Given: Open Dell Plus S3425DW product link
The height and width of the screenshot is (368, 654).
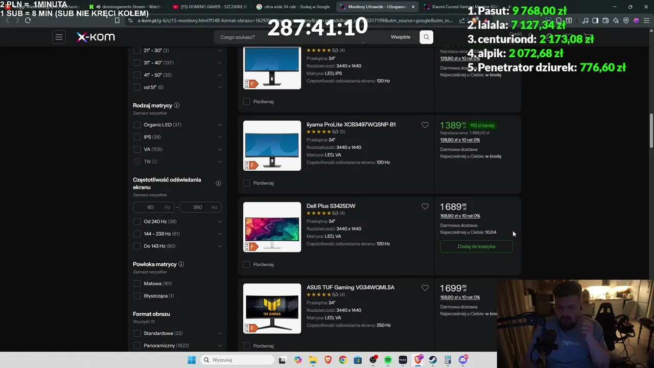Looking at the screenshot, I should (331, 206).
